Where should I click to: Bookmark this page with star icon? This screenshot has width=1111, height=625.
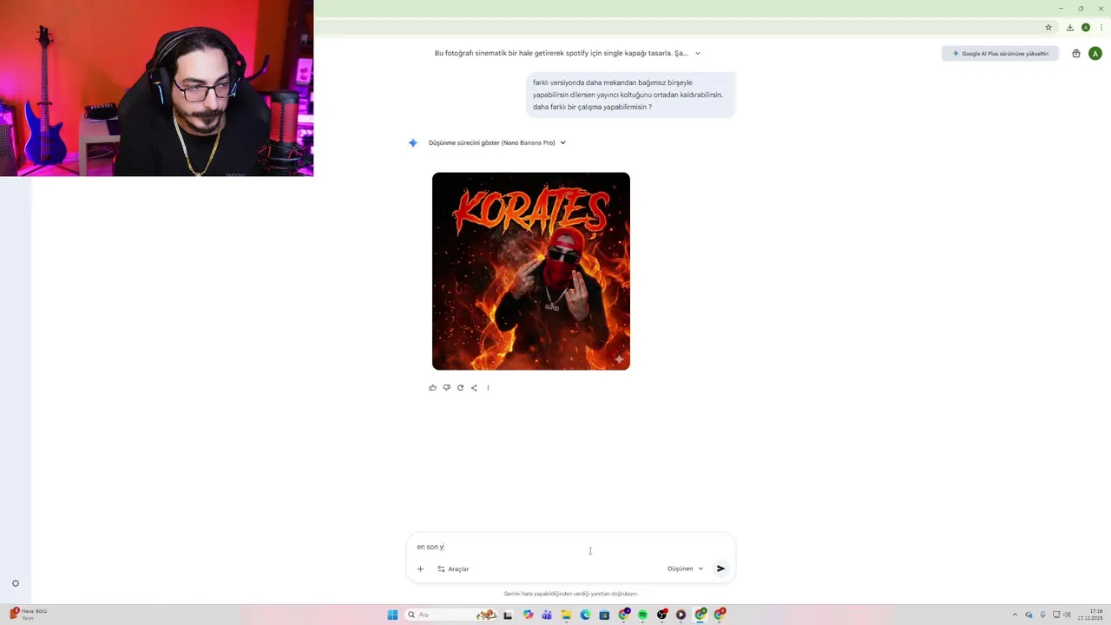(1049, 27)
